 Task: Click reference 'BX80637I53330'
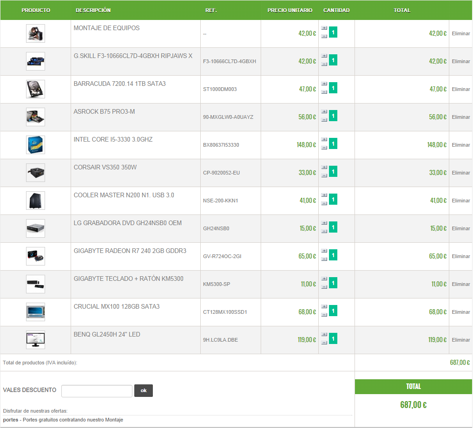pyautogui.click(x=221, y=145)
